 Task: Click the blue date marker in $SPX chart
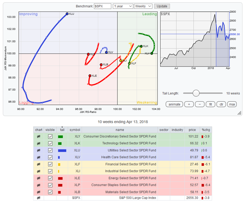pyautogui.click(x=216, y=39)
